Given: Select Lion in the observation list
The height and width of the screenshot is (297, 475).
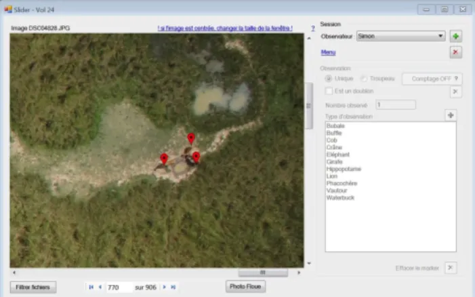Looking at the screenshot, I should (332, 176).
